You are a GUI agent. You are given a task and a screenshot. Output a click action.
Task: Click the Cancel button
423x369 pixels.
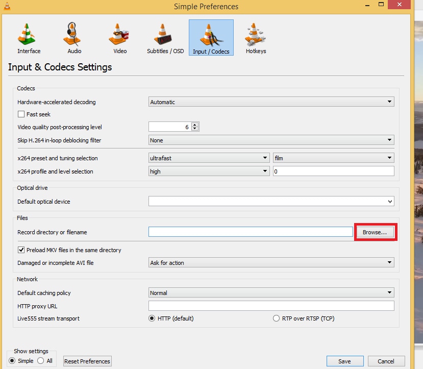tap(386, 361)
